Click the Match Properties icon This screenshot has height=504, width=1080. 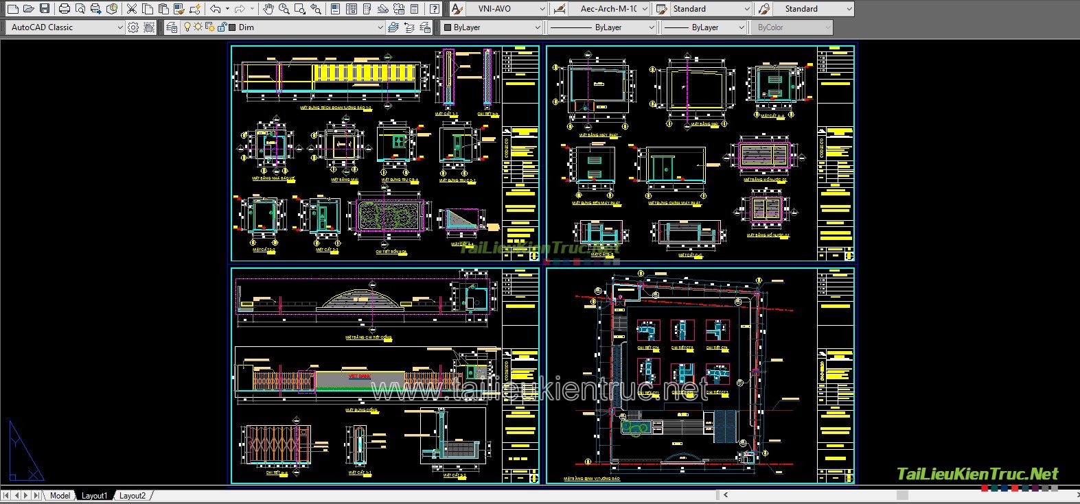(179, 9)
